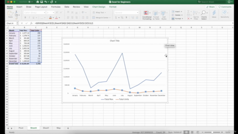Screen dimensions: 238x134
Task: Apply bold formatting
Action: [x=25, y=17]
